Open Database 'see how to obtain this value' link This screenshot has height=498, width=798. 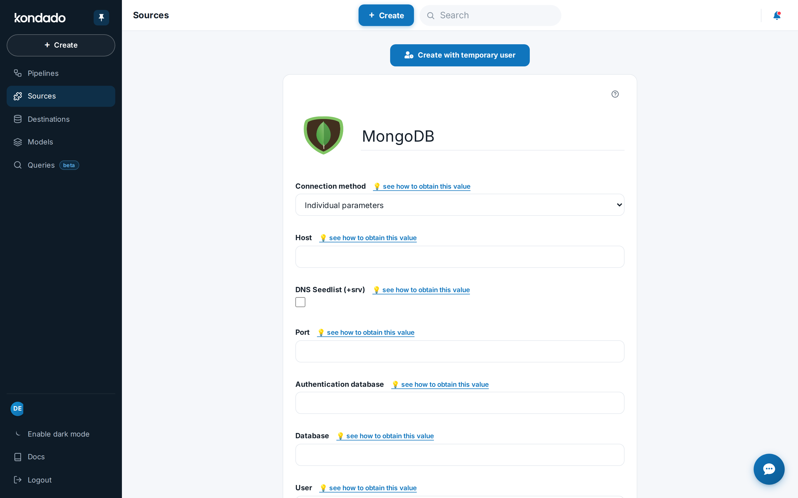coord(385,436)
